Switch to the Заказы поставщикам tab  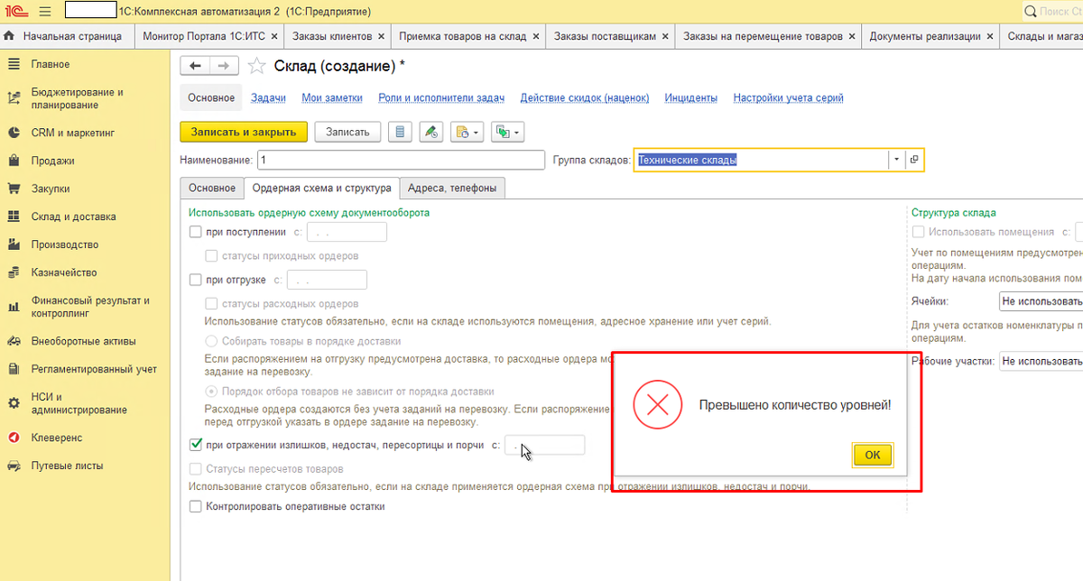point(605,36)
